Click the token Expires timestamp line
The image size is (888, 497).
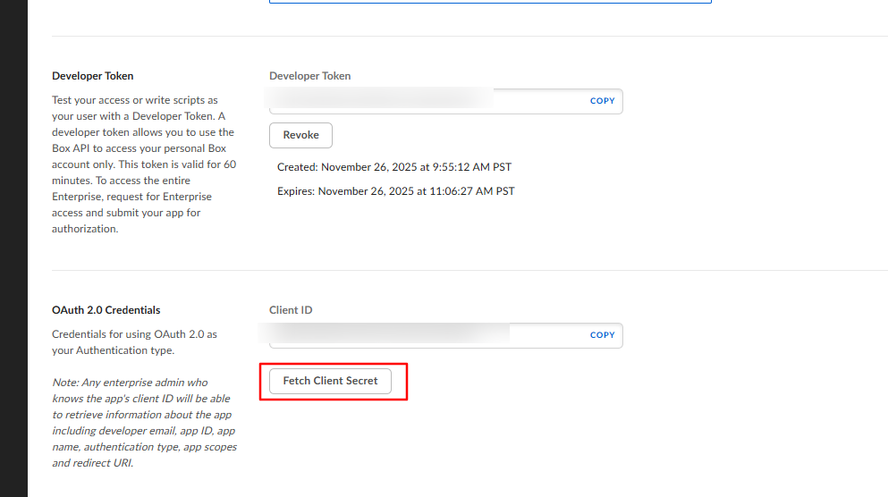(395, 190)
